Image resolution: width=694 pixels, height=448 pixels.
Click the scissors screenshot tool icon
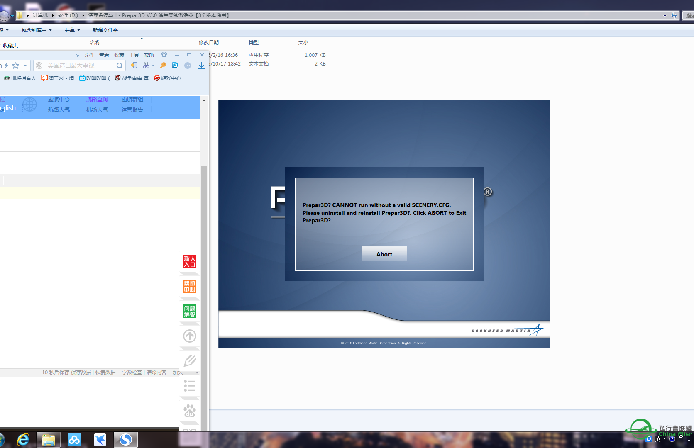pos(146,66)
